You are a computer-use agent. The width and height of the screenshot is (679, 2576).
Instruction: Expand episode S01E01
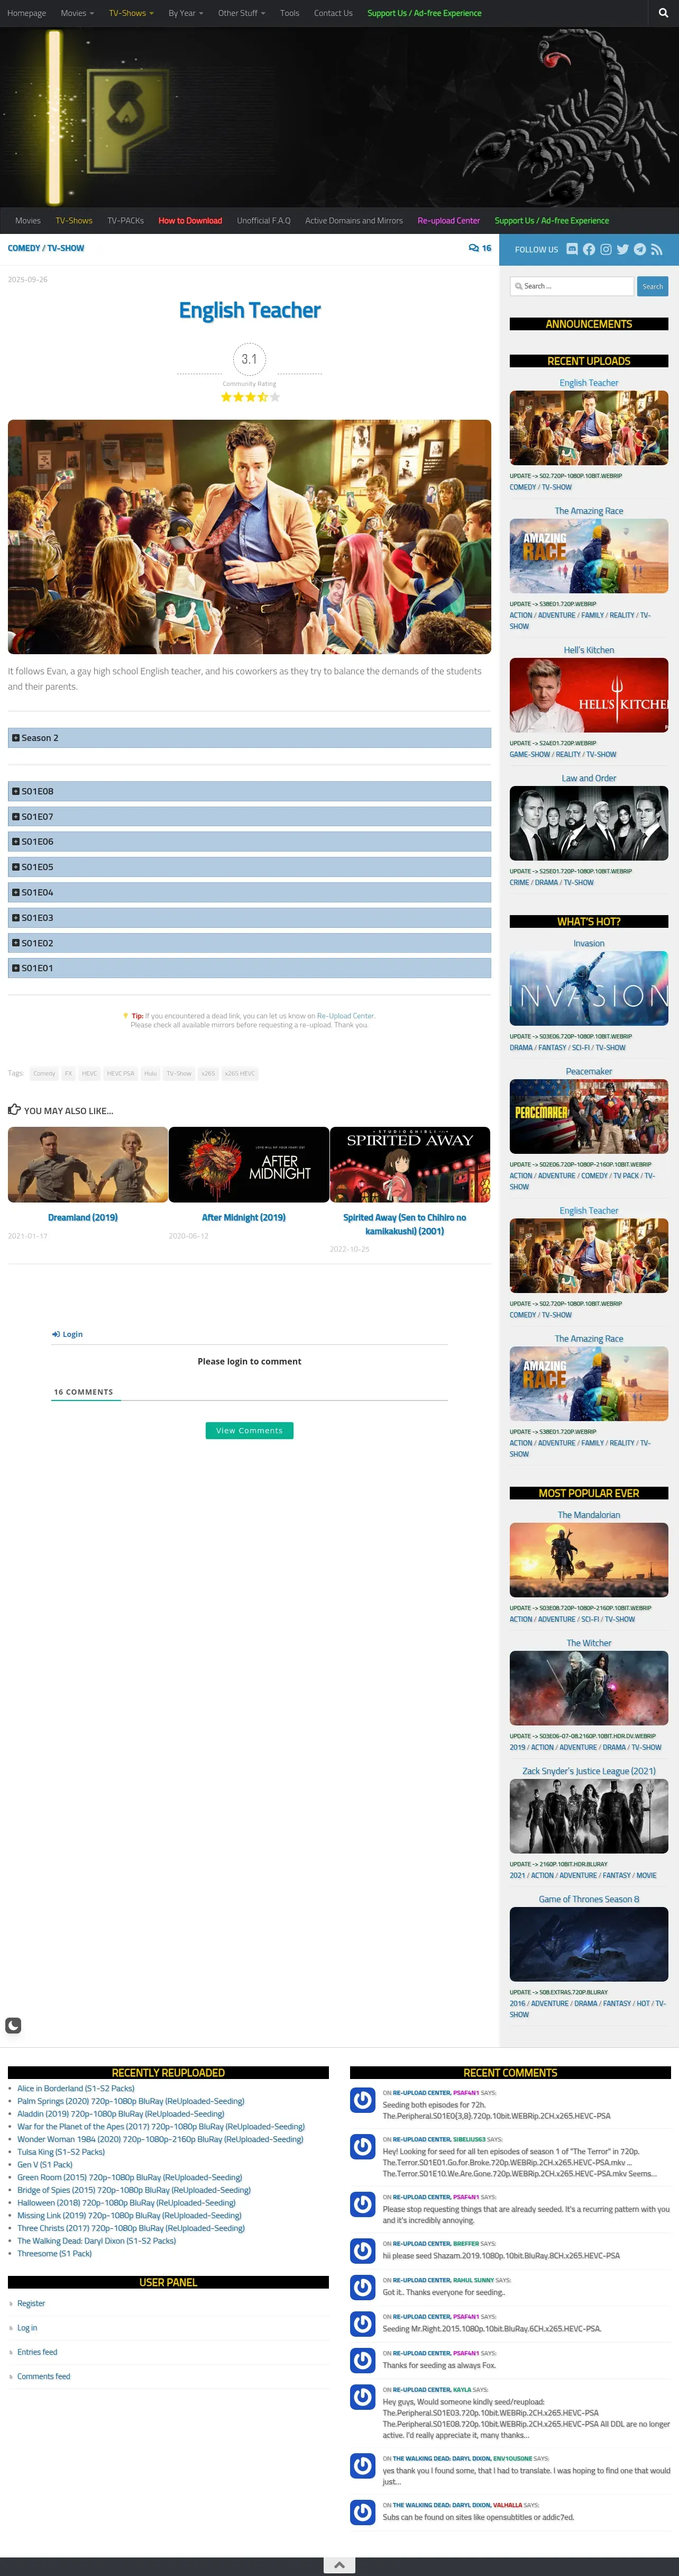pos(250,968)
